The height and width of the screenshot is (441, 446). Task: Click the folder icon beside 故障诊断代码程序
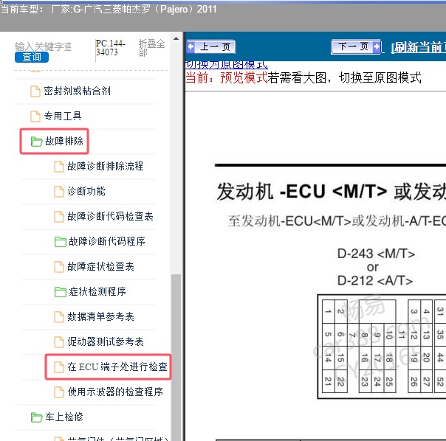pyautogui.click(x=60, y=242)
